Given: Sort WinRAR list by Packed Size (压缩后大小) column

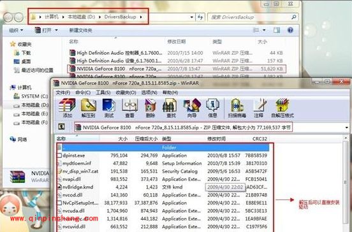Looking at the screenshot, I should tap(146, 139).
